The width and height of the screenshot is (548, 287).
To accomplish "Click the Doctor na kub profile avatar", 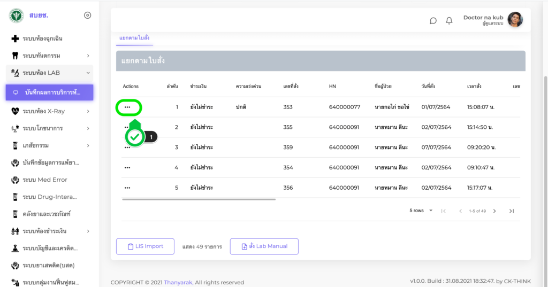I will pos(515,20).
